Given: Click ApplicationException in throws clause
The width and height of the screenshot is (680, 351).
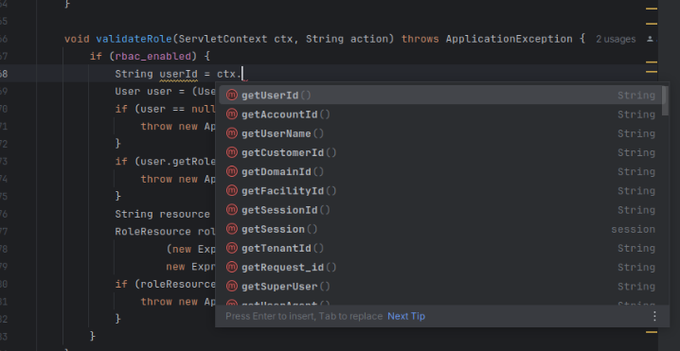Looking at the screenshot, I should point(510,39).
